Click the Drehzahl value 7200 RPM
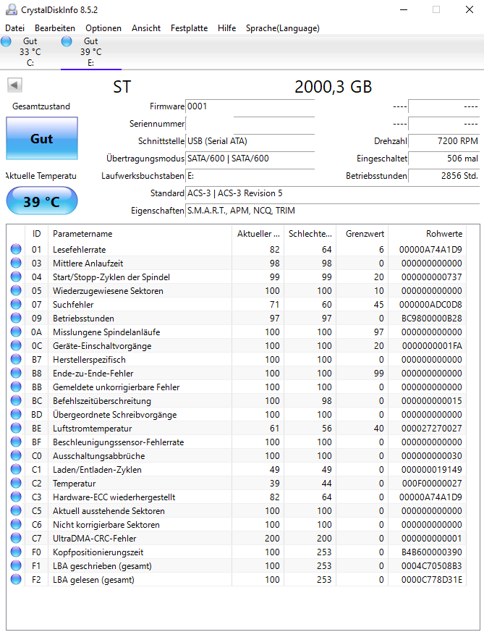Screen dimensions: 484x632 (443, 141)
